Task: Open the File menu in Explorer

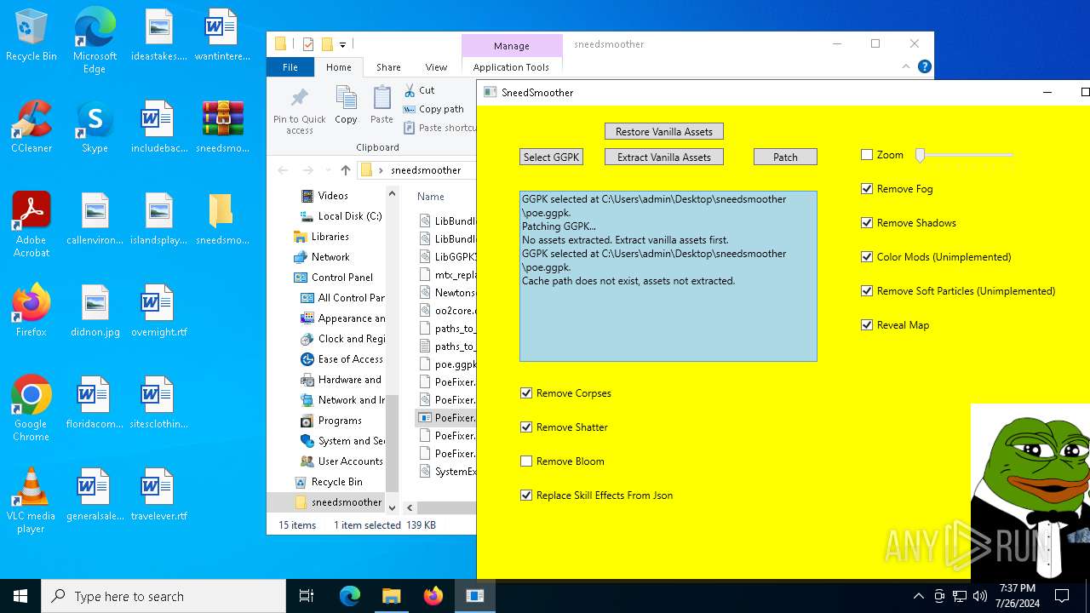Action: click(290, 67)
